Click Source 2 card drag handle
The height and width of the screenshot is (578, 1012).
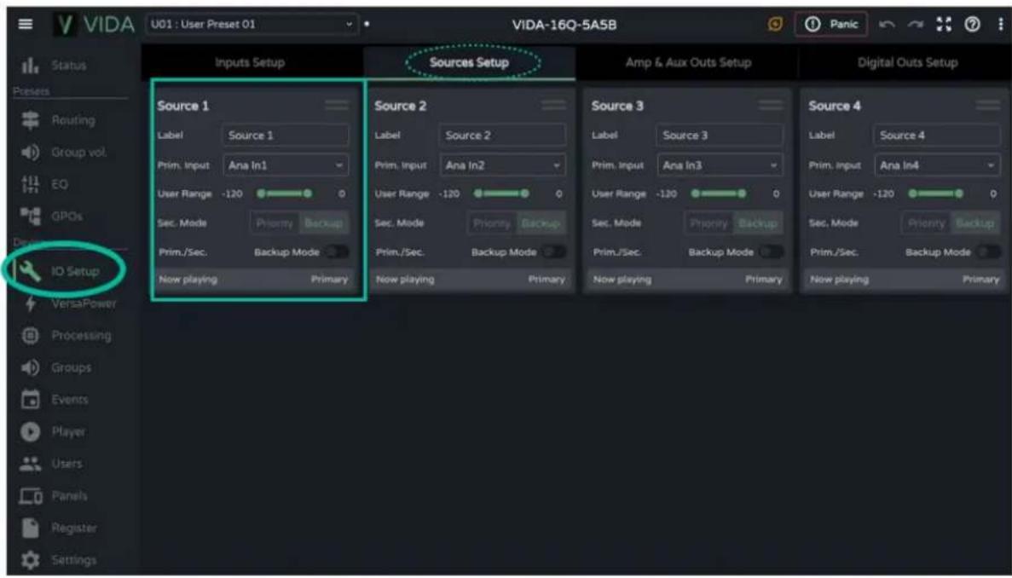pyautogui.click(x=554, y=105)
